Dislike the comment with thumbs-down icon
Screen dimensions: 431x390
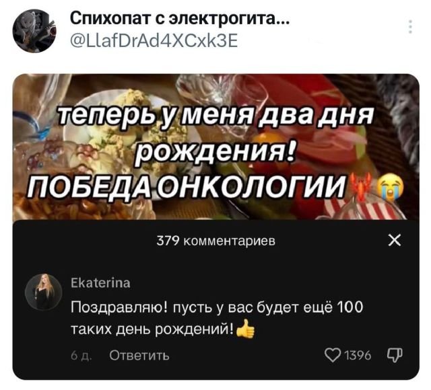click(395, 356)
